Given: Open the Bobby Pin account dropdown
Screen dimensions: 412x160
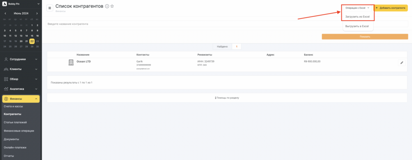Looking at the screenshot, I should [x=21, y=4].
